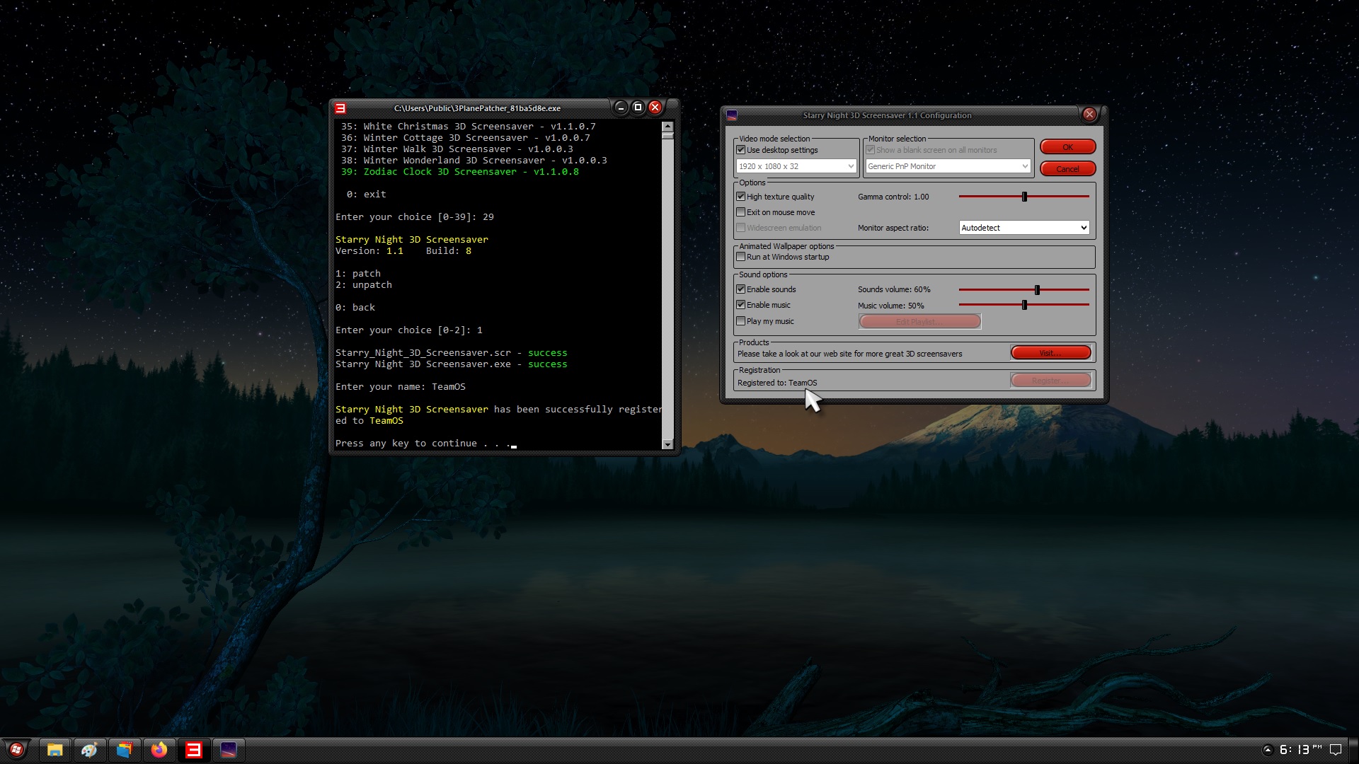Click the Register button

pyautogui.click(x=1050, y=381)
